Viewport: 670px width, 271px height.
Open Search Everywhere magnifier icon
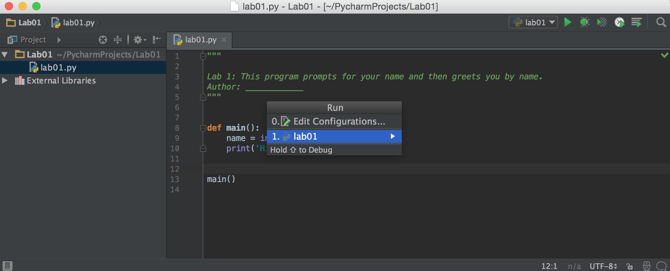click(661, 22)
